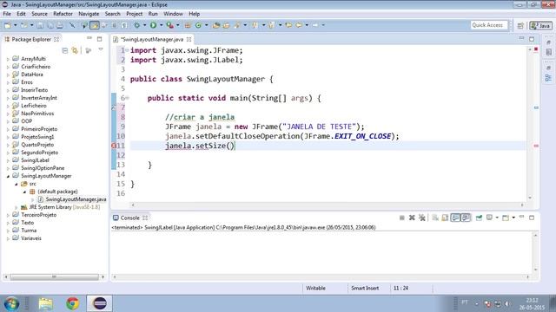Open the Window menu
The height and width of the screenshot is (312, 556).
(173, 14)
